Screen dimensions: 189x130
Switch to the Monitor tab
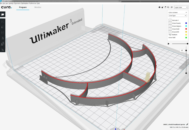point(38,7)
